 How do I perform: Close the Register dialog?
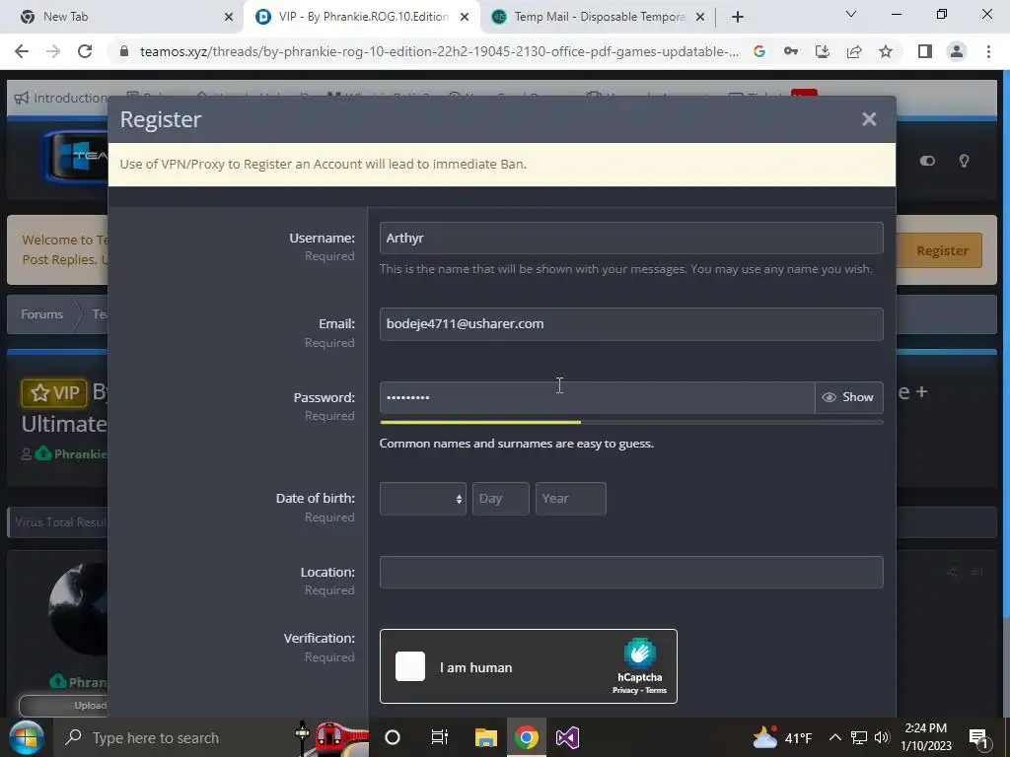coord(869,119)
